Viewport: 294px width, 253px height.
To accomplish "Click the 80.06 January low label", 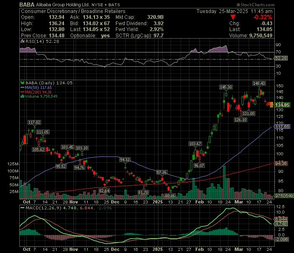I will tap(170, 196).
